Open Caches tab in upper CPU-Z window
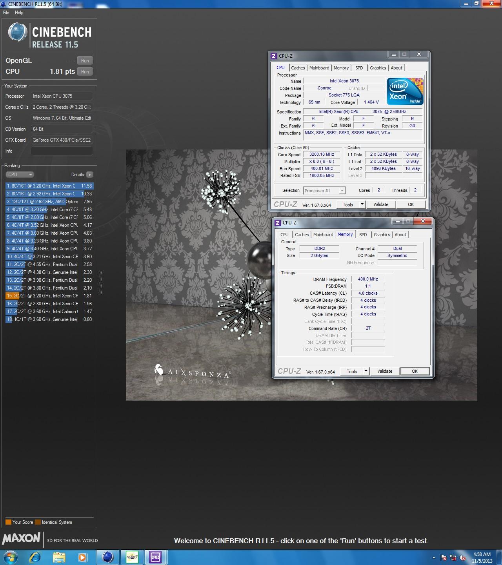Screen dimensions: 502x565 [x=298, y=68]
